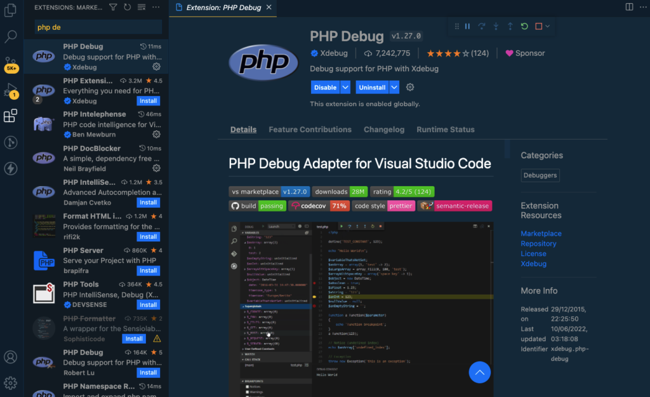The width and height of the screenshot is (650, 397).
Task: Split the editor to the right
Action: [629, 7]
